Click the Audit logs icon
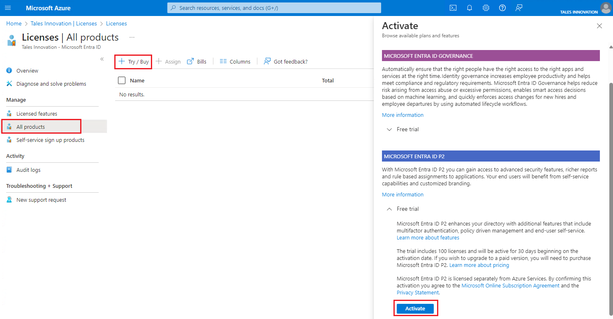Screen dimensions: 613x319 [9, 170]
